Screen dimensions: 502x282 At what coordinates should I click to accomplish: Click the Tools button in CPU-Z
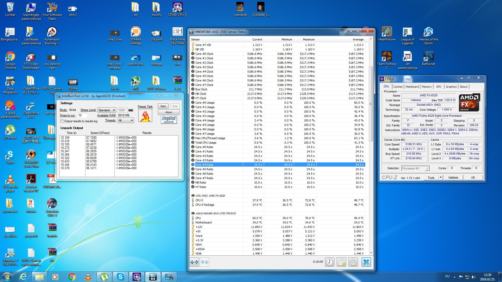pos(431,178)
